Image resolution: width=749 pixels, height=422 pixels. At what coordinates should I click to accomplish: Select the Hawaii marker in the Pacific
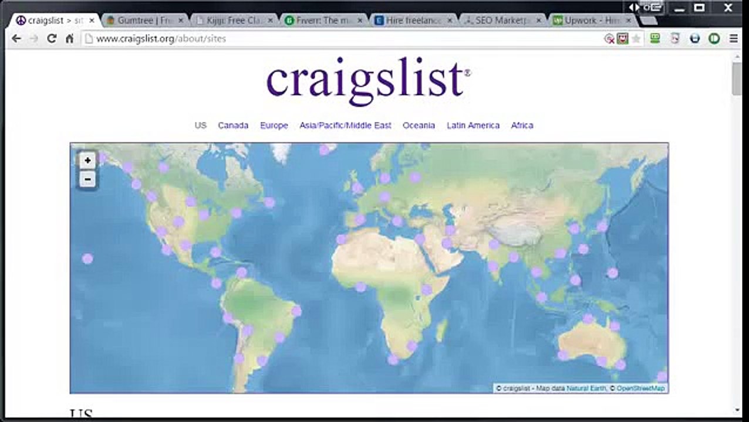click(87, 258)
